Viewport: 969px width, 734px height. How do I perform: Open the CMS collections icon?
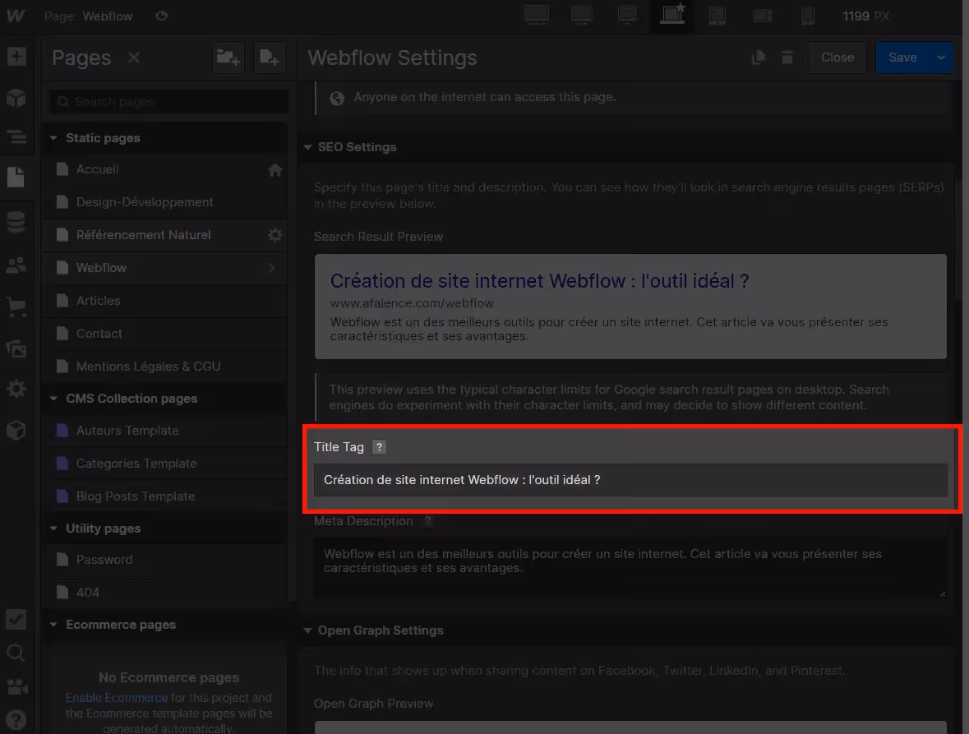point(16,222)
